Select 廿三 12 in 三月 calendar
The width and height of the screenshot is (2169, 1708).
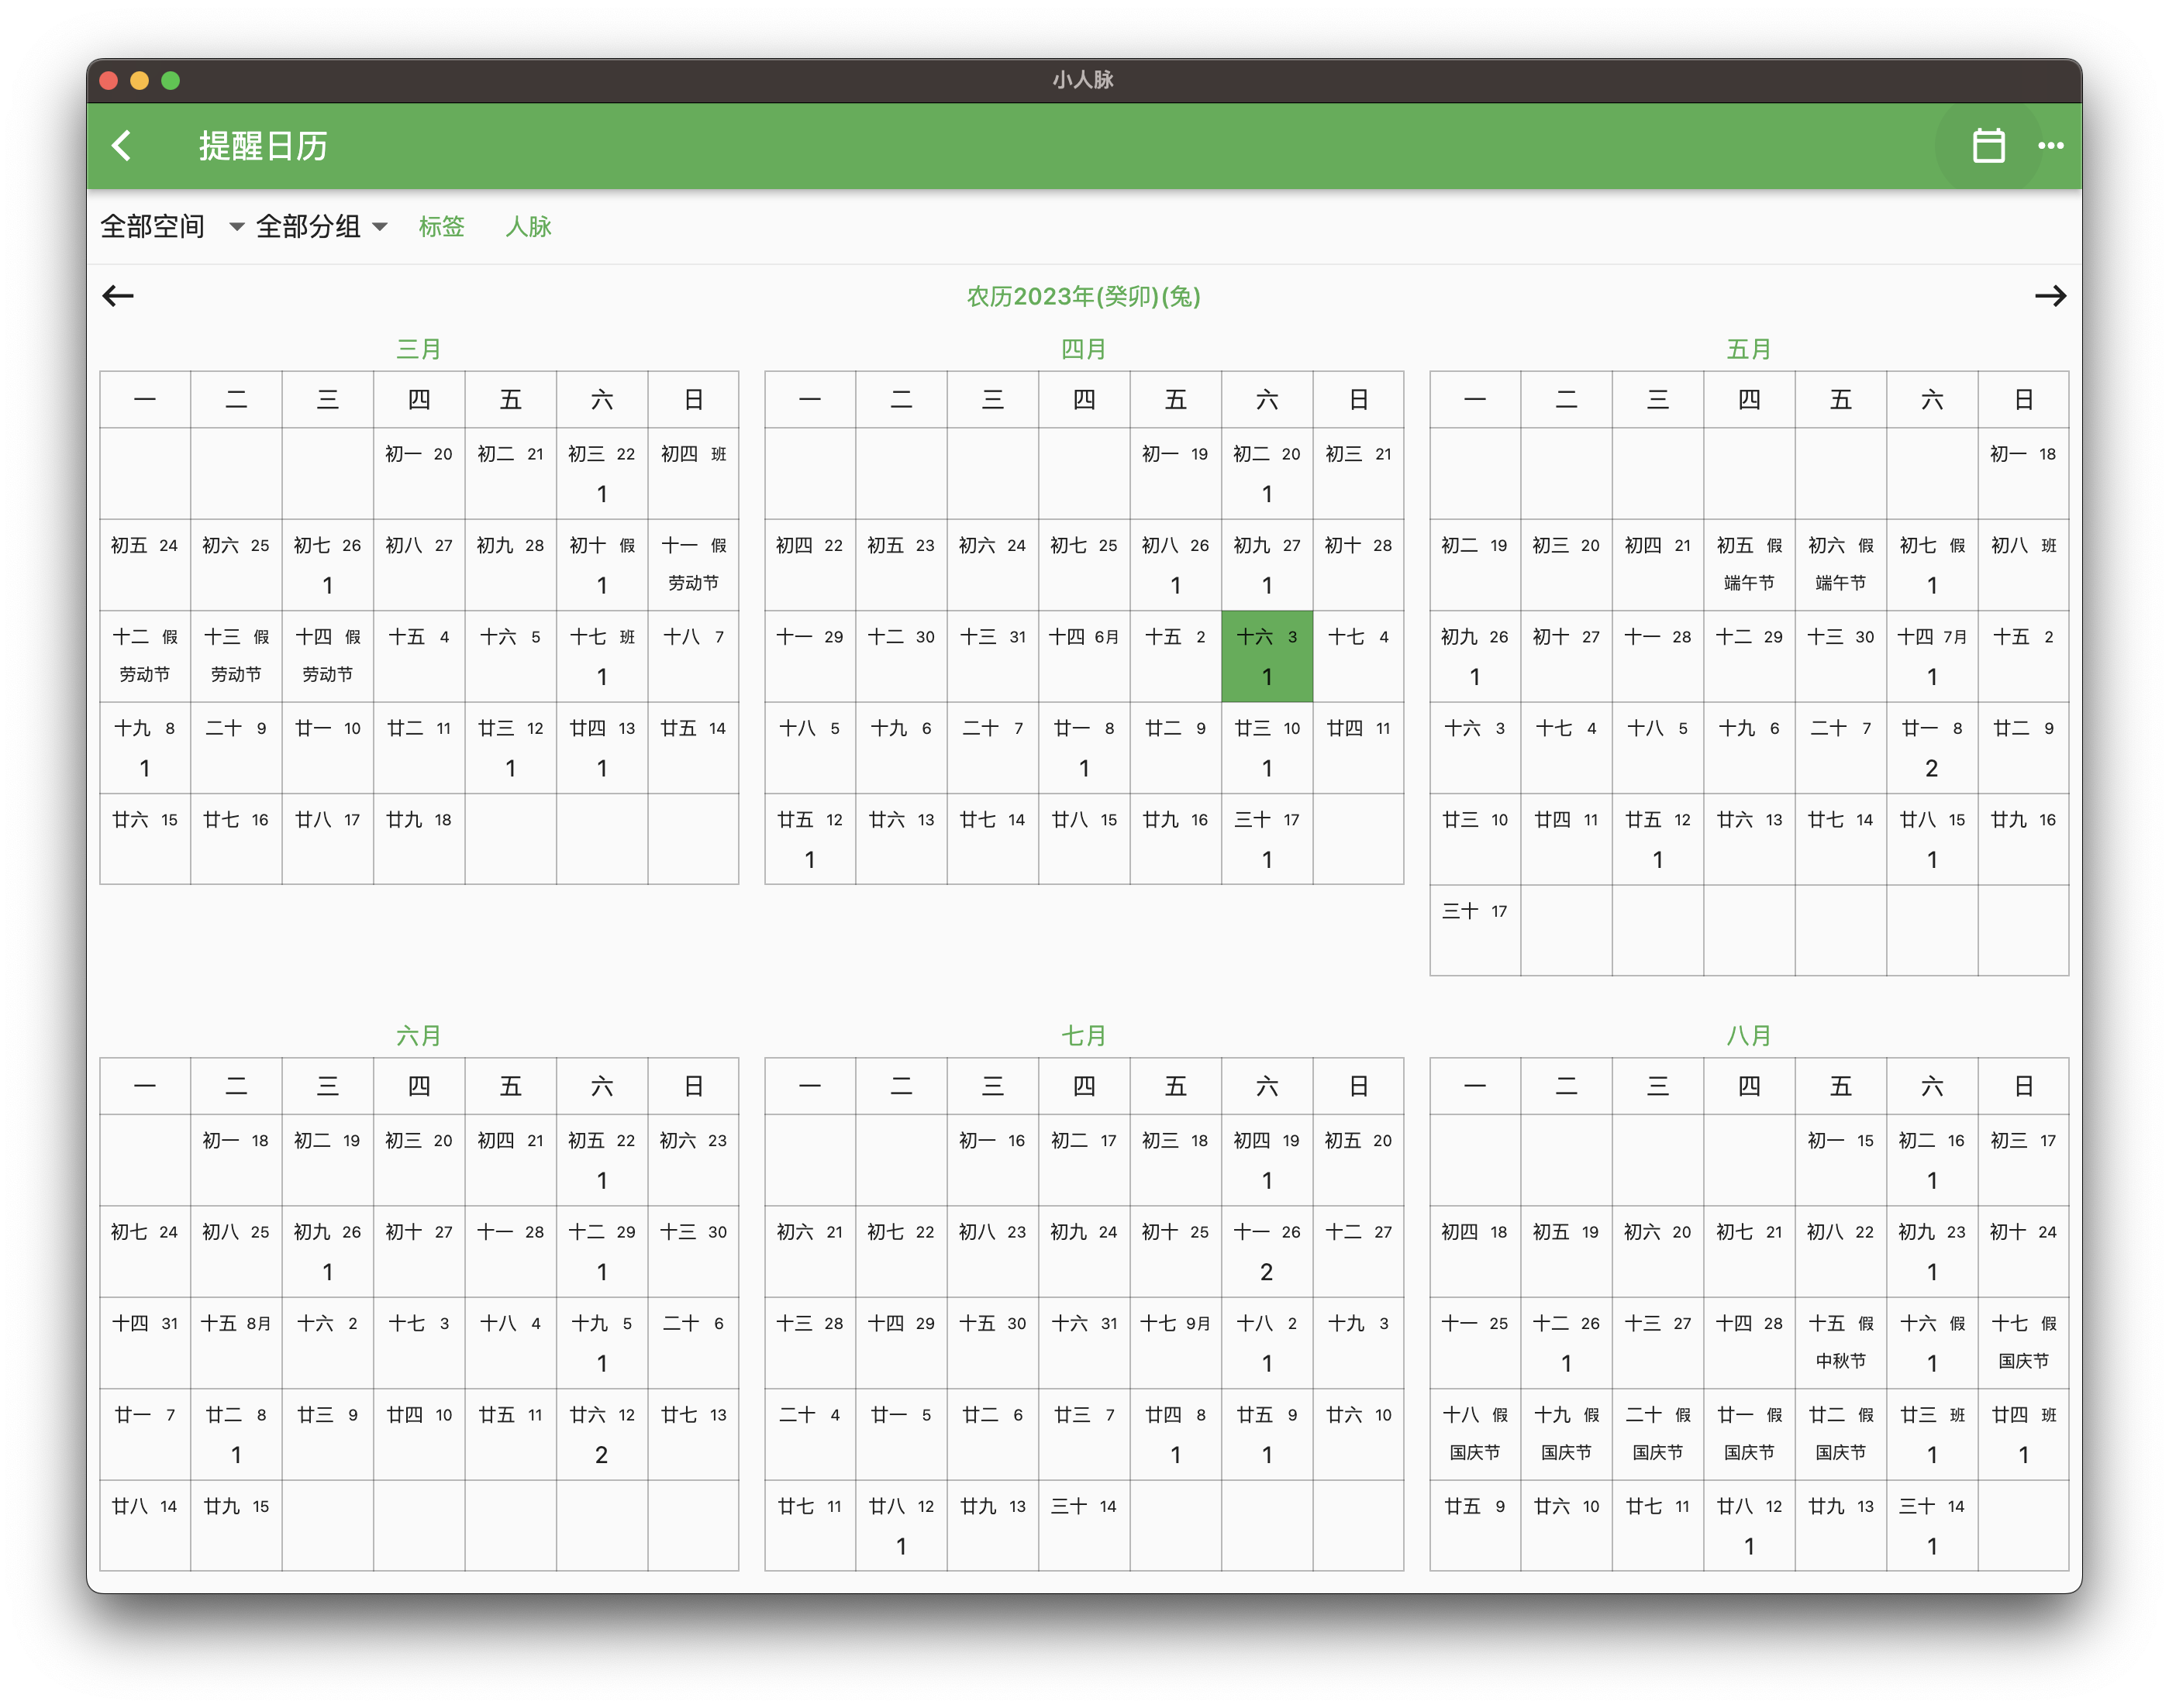pyautogui.click(x=510, y=748)
